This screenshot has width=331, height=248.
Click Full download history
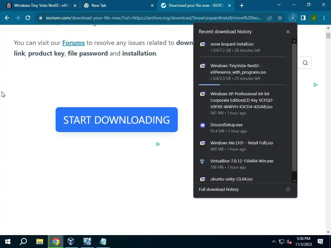click(x=219, y=189)
